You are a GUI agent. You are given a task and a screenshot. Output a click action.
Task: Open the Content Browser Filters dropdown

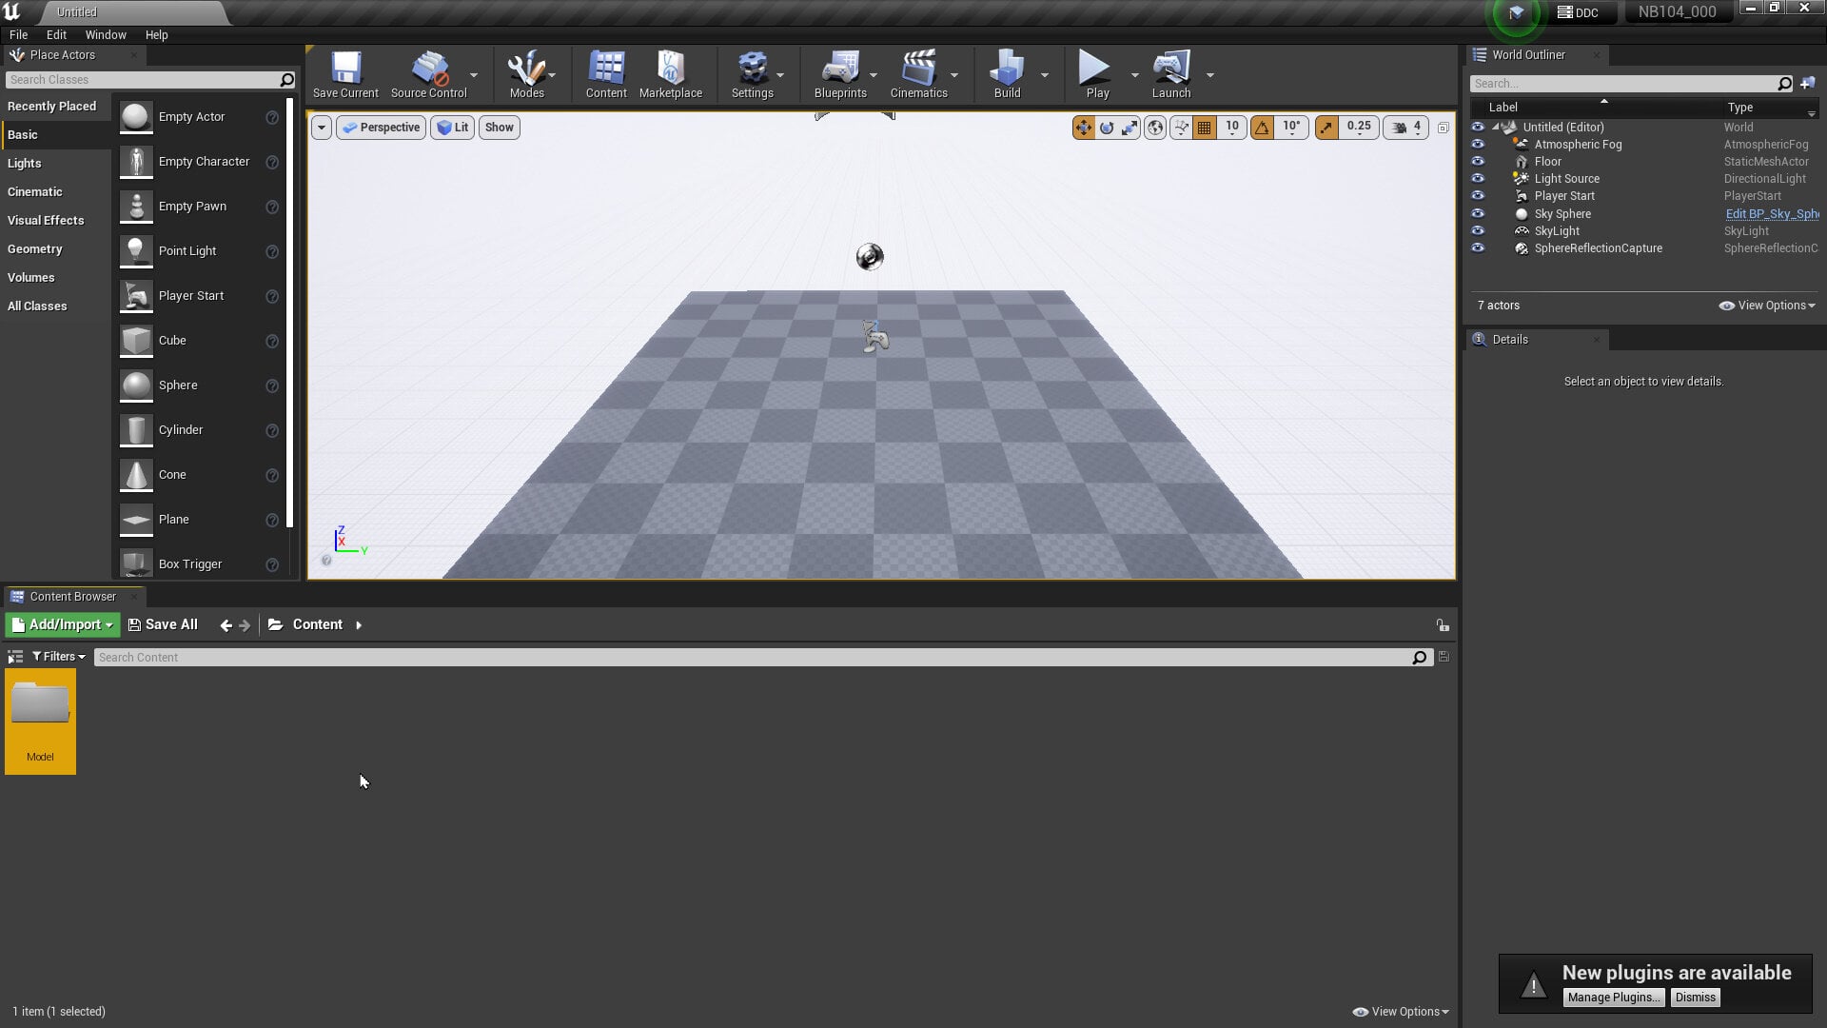click(x=59, y=657)
